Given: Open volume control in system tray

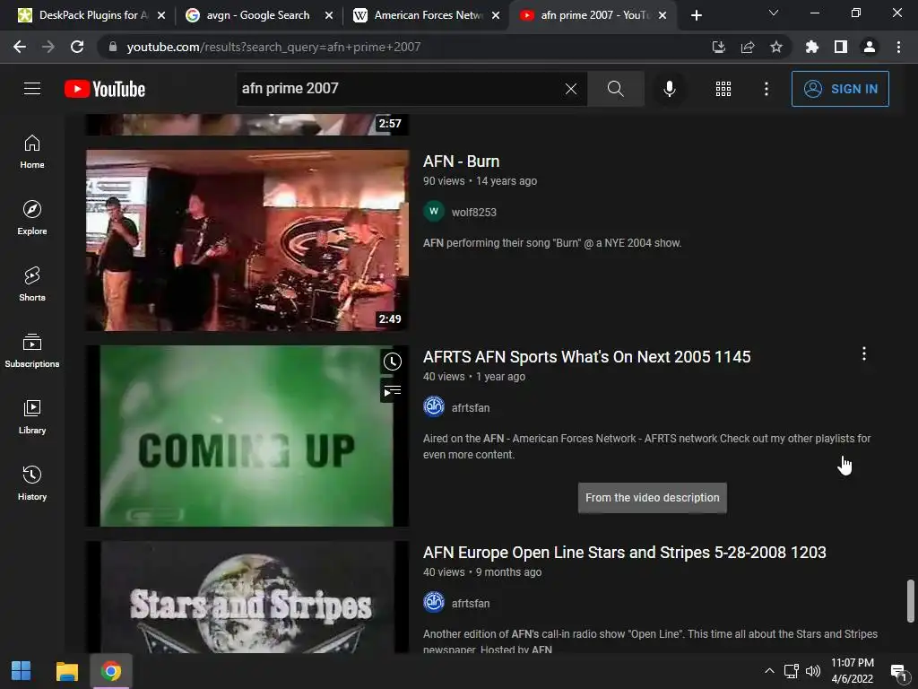Looking at the screenshot, I should (x=813, y=671).
